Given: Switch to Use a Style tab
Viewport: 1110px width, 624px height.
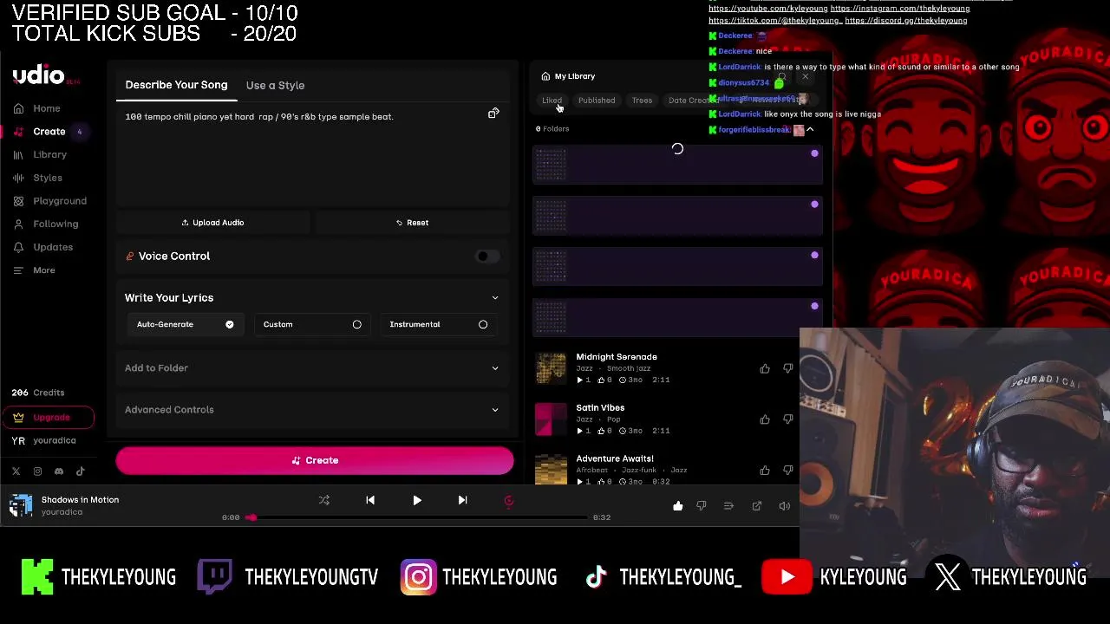Looking at the screenshot, I should (275, 85).
